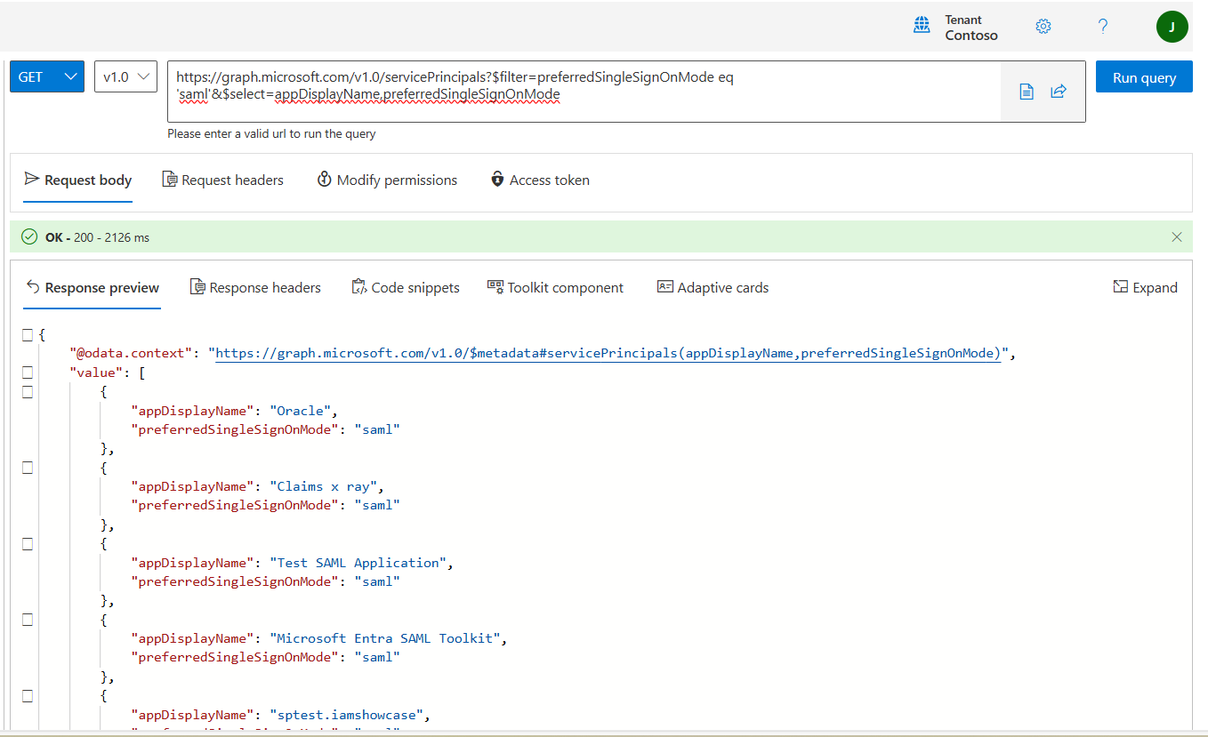Open the settings gear menu
Screen dimensions: 1208x737
click(x=1043, y=26)
